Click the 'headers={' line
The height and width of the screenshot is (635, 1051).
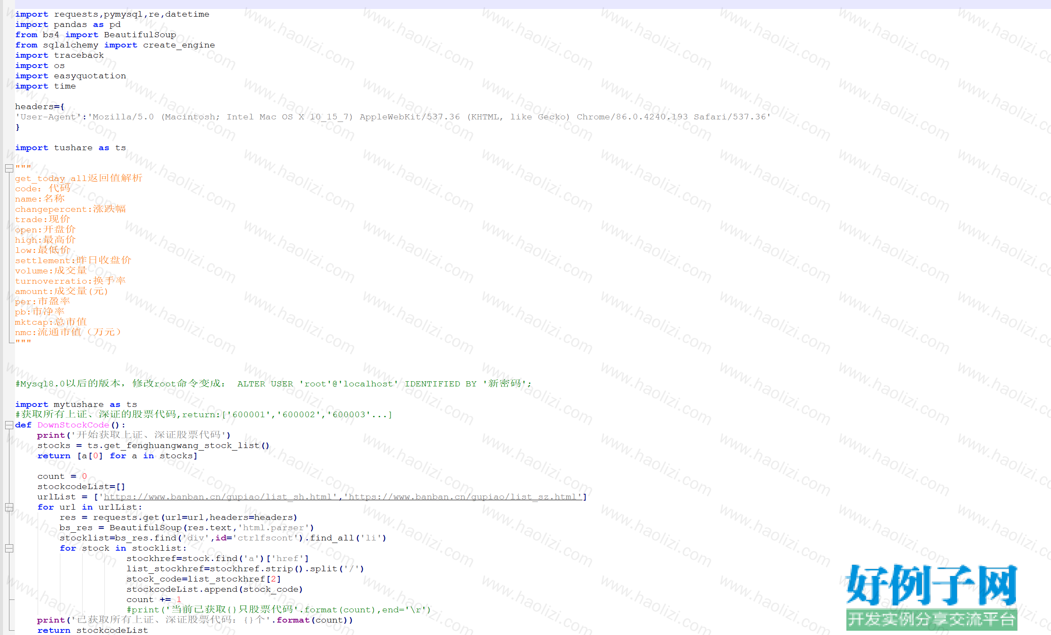click(40, 107)
